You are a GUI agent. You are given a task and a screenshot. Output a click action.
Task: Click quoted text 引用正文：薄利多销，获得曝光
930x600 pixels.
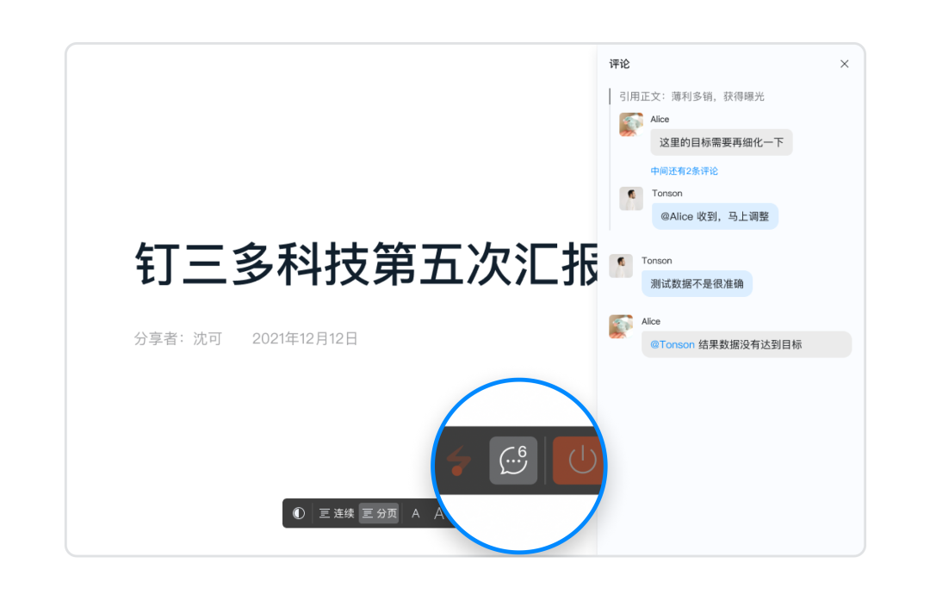691,96
